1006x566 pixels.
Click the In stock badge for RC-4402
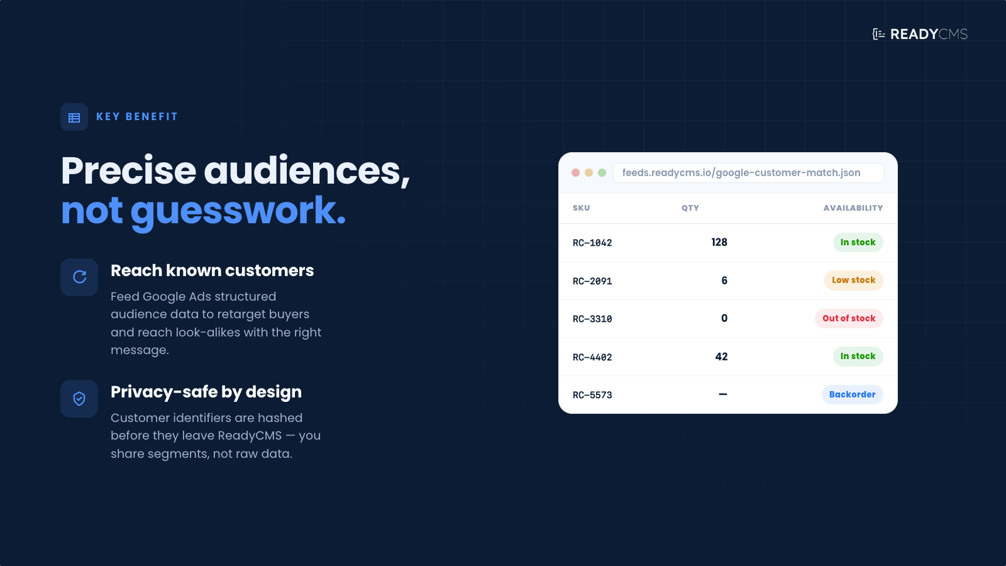[x=858, y=356]
